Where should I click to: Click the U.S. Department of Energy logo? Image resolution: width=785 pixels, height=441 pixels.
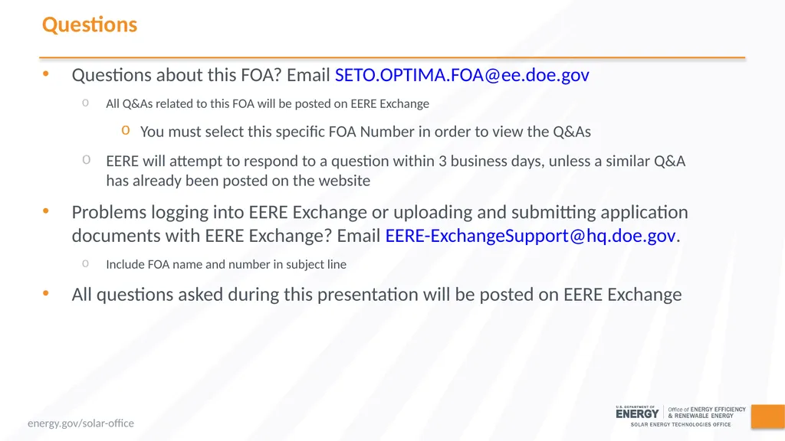pos(637,413)
